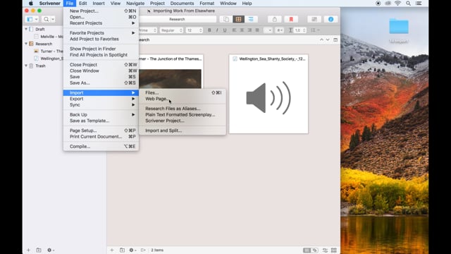Expand the Recent Projects submenu
Image resolution: width=451 pixels, height=254 pixels.
click(x=101, y=23)
